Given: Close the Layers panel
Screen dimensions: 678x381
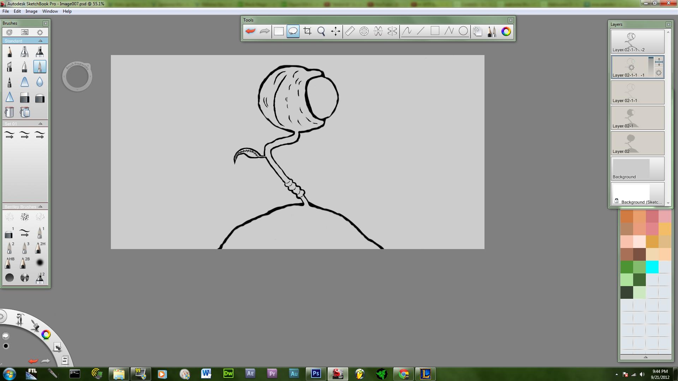Looking at the screenshot, I should 668,24.
